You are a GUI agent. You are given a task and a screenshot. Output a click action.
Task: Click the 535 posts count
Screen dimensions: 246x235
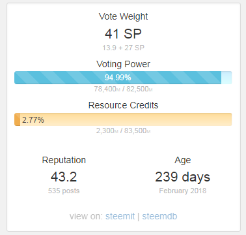click(x=64, y=191)
